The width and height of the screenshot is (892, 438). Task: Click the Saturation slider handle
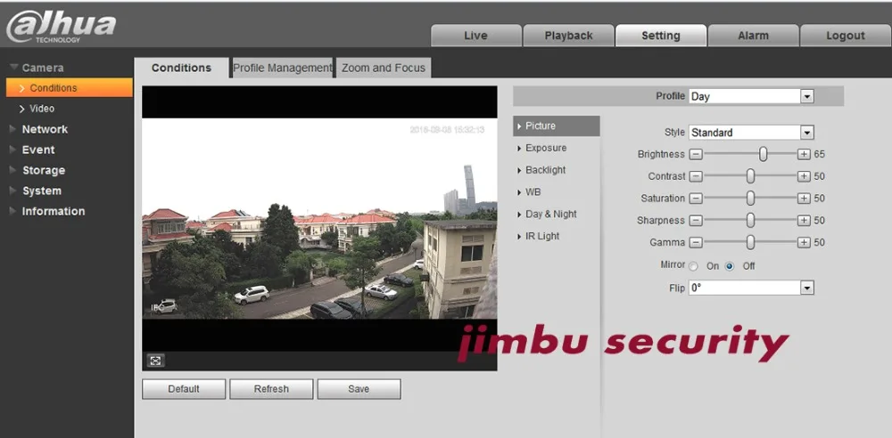(x=750, y=199)
